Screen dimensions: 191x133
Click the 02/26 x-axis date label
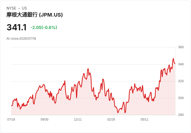[x=111, y=119]
